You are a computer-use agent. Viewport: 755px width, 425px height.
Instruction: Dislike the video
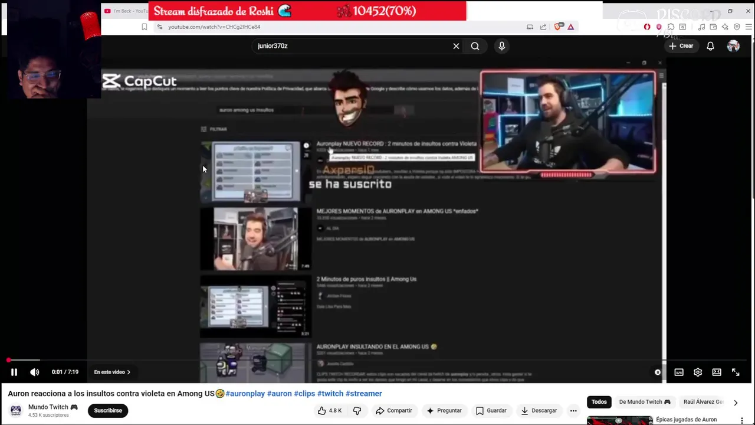click(357, 411)
